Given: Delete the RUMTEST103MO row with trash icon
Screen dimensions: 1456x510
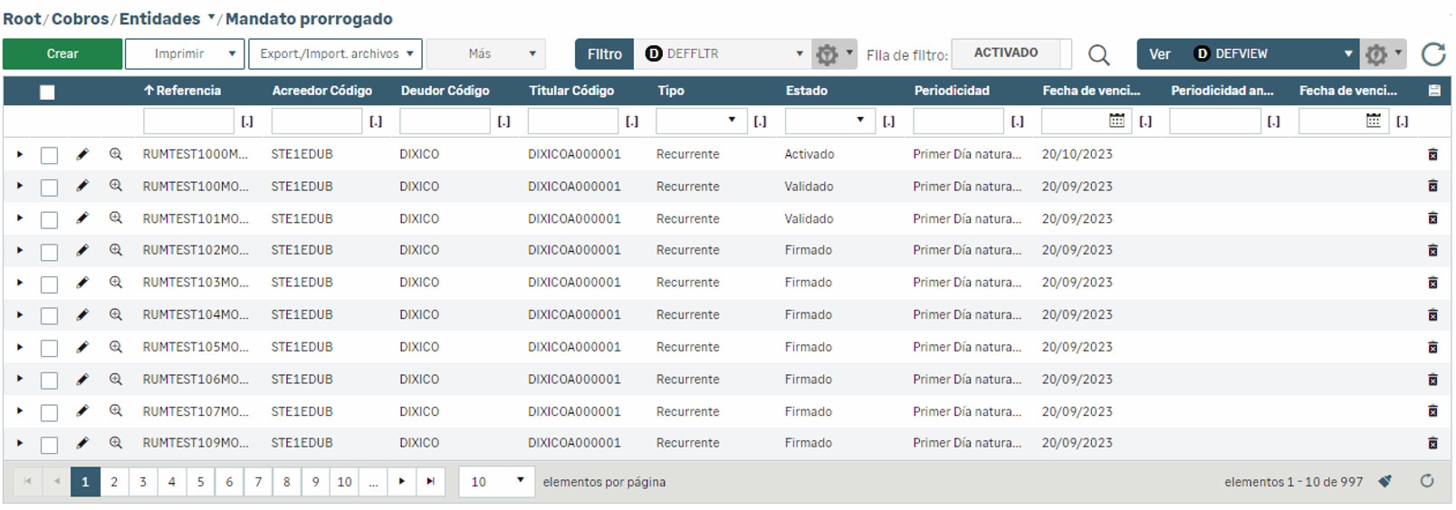Looking at the screenshot, I should click(x=1432, y=283).
